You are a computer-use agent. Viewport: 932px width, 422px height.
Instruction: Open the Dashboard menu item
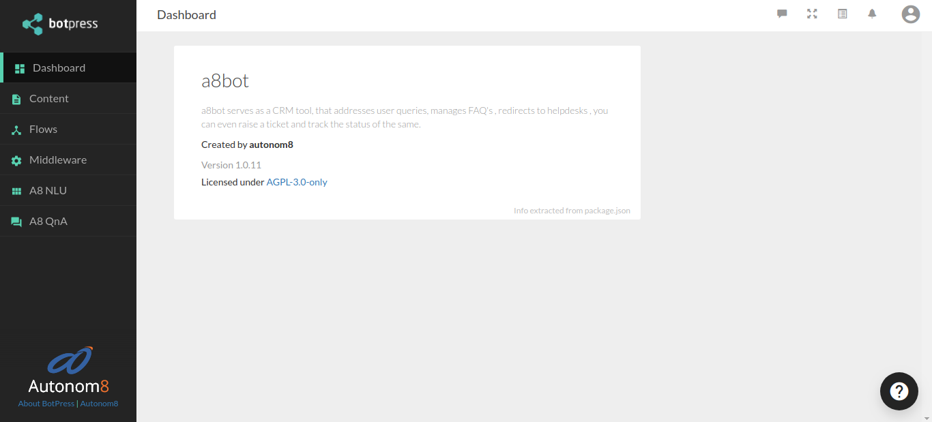pos(68,67)
